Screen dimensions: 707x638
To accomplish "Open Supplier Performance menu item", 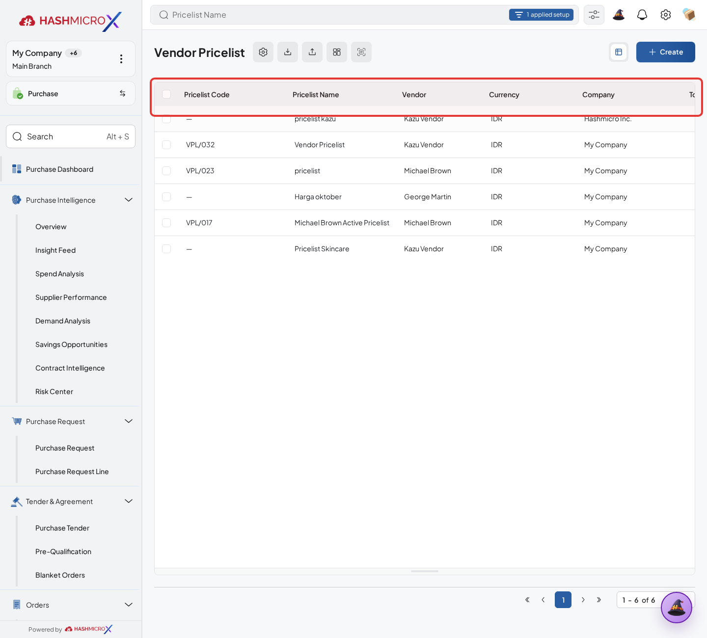I will (x=71, y=297).
